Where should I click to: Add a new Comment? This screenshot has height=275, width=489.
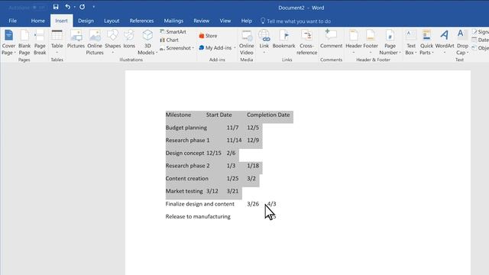tap(331, 40)
